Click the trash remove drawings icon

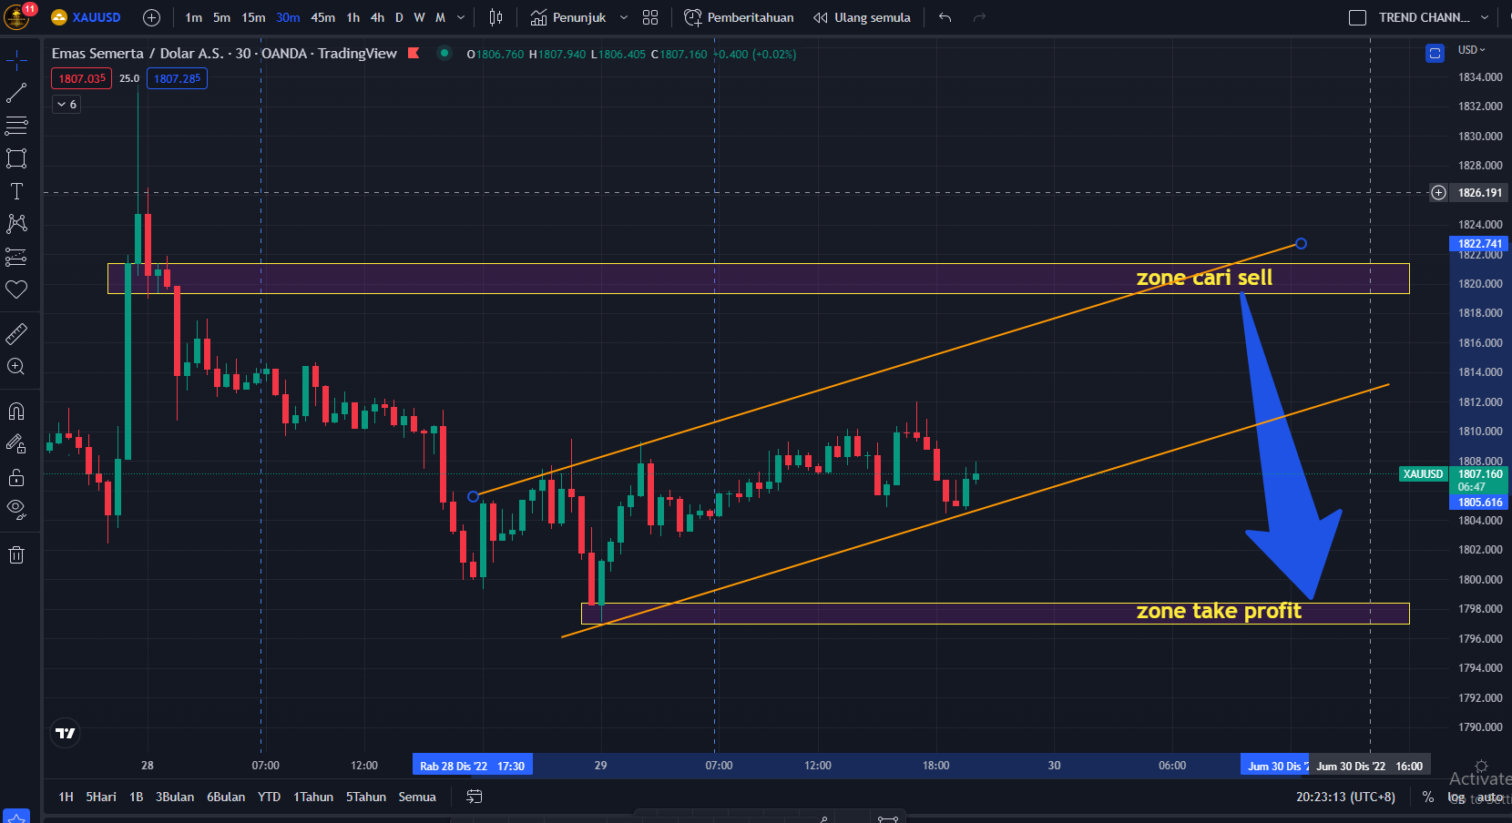pos(16,554)
